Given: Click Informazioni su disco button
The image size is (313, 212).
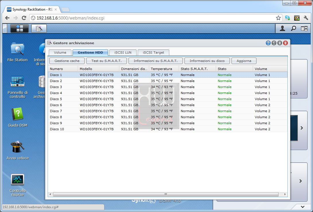Looking at the screenshot, I should (x=207, y=61).
